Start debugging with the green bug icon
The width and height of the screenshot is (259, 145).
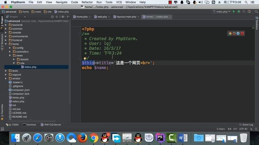click(x=239, y=12)
